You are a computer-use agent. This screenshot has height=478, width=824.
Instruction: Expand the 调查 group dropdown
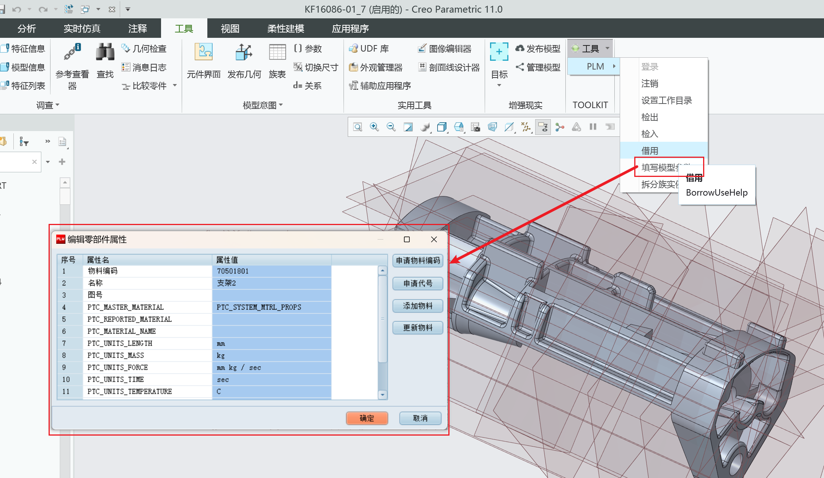pos(48,105)
